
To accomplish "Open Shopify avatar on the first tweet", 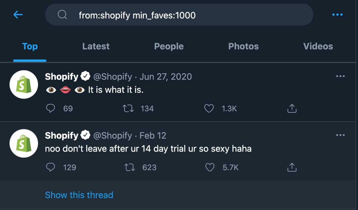I will coord(24,84).
